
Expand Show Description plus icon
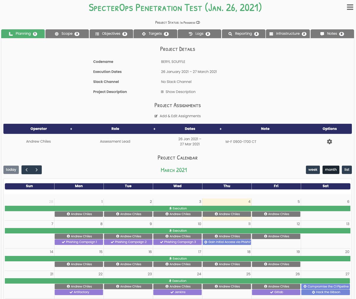pyautogui.click(x=162, y=92)
